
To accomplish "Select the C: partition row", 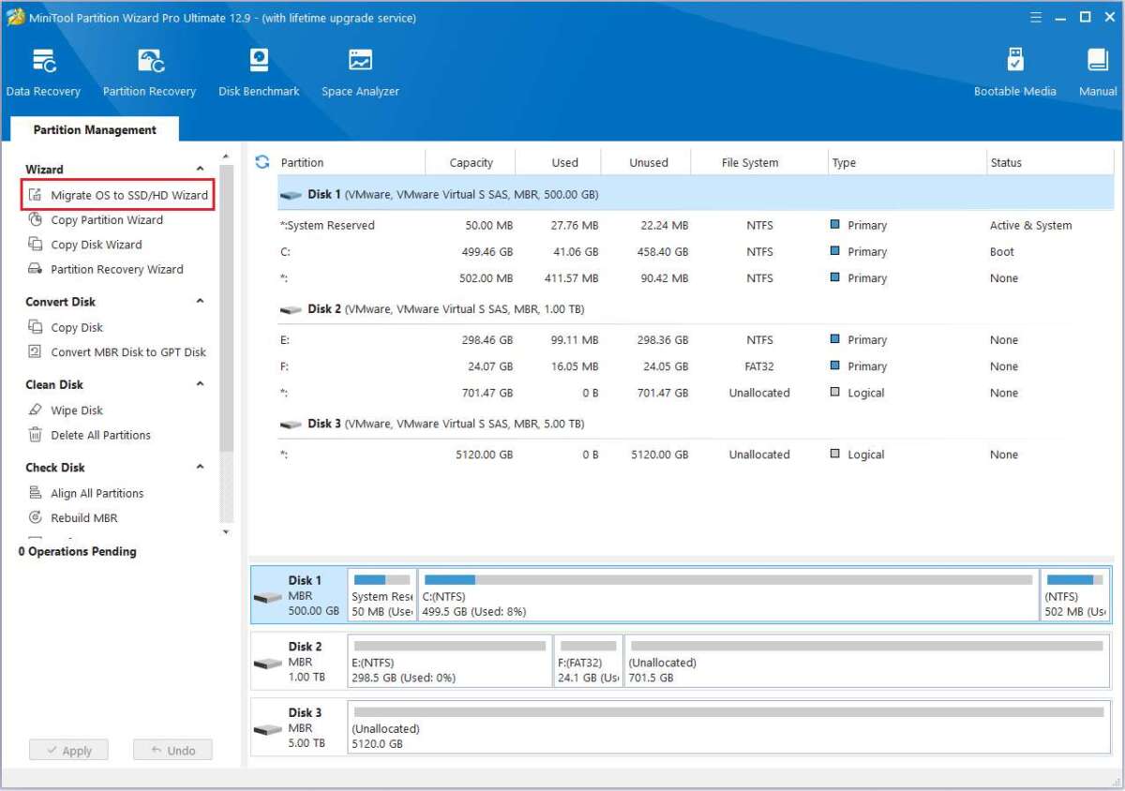I will pyautogui.click(x=696, y=251).
